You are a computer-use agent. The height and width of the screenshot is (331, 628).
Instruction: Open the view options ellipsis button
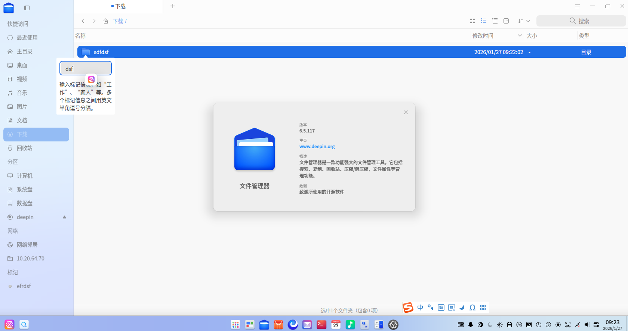coord(506,21)
